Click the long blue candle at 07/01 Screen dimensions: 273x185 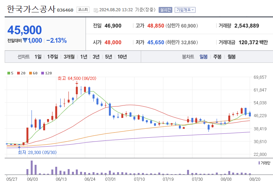click(x=110, y=109)
